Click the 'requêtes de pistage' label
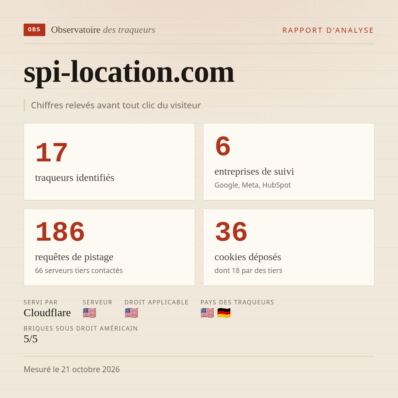Screen dimensions: 398x398 pyautogui.click(x=74, y=257)
